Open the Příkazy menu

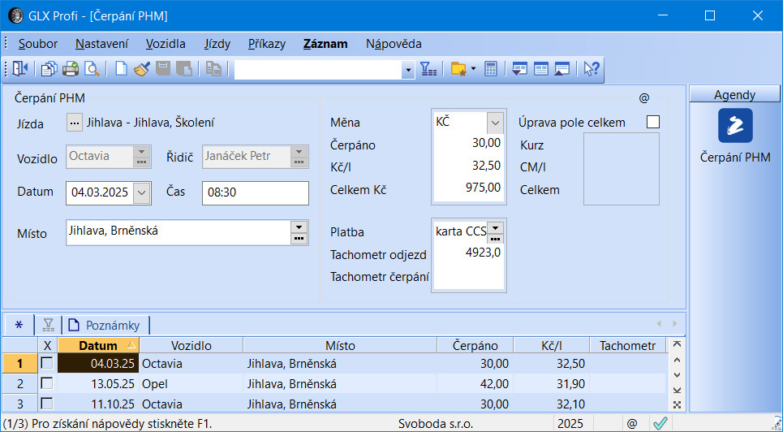[x=267, y=44]
